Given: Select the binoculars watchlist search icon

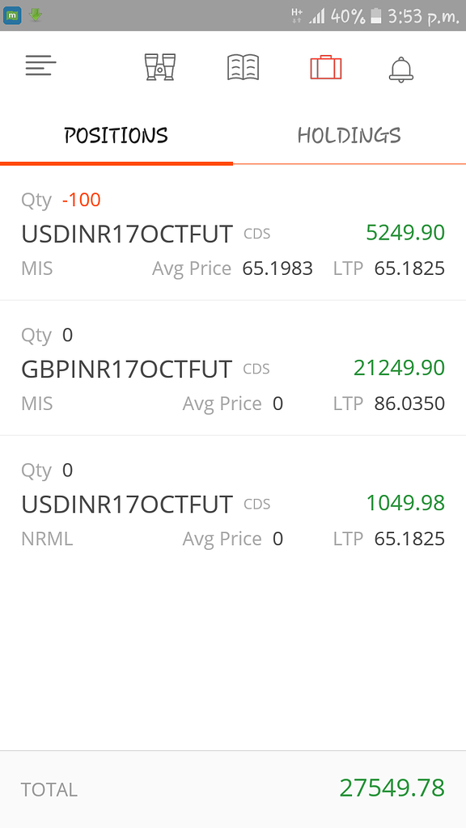Looking at the screenshot, I should (x=159, y=68).
